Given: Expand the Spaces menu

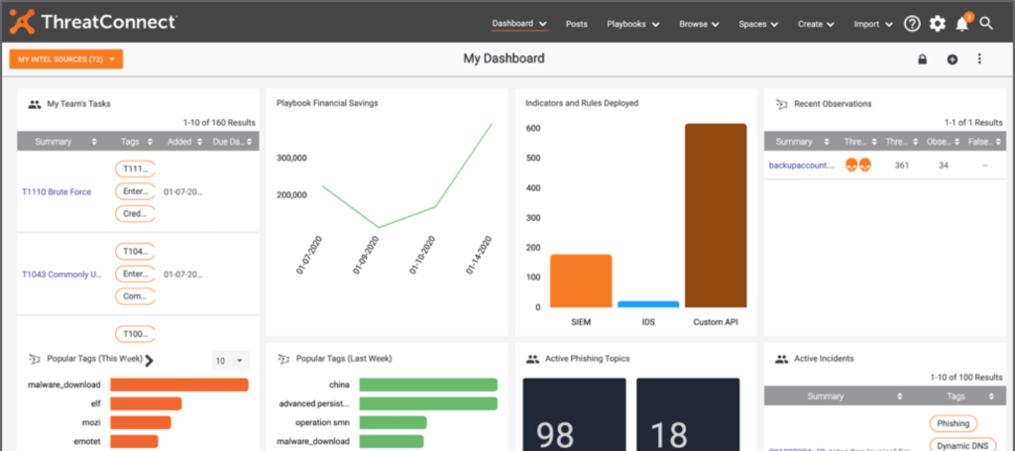Looking at the screenshot, I should coord(758,24).
